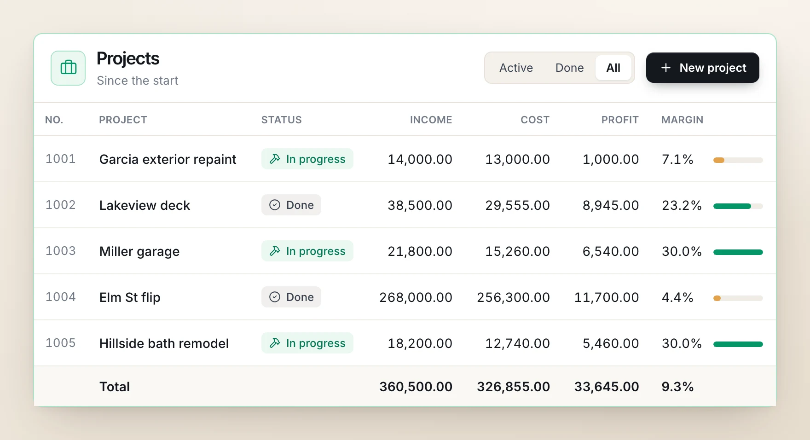
Task: Sort by the PROFIT column header
Action: [x=620, y=120]
